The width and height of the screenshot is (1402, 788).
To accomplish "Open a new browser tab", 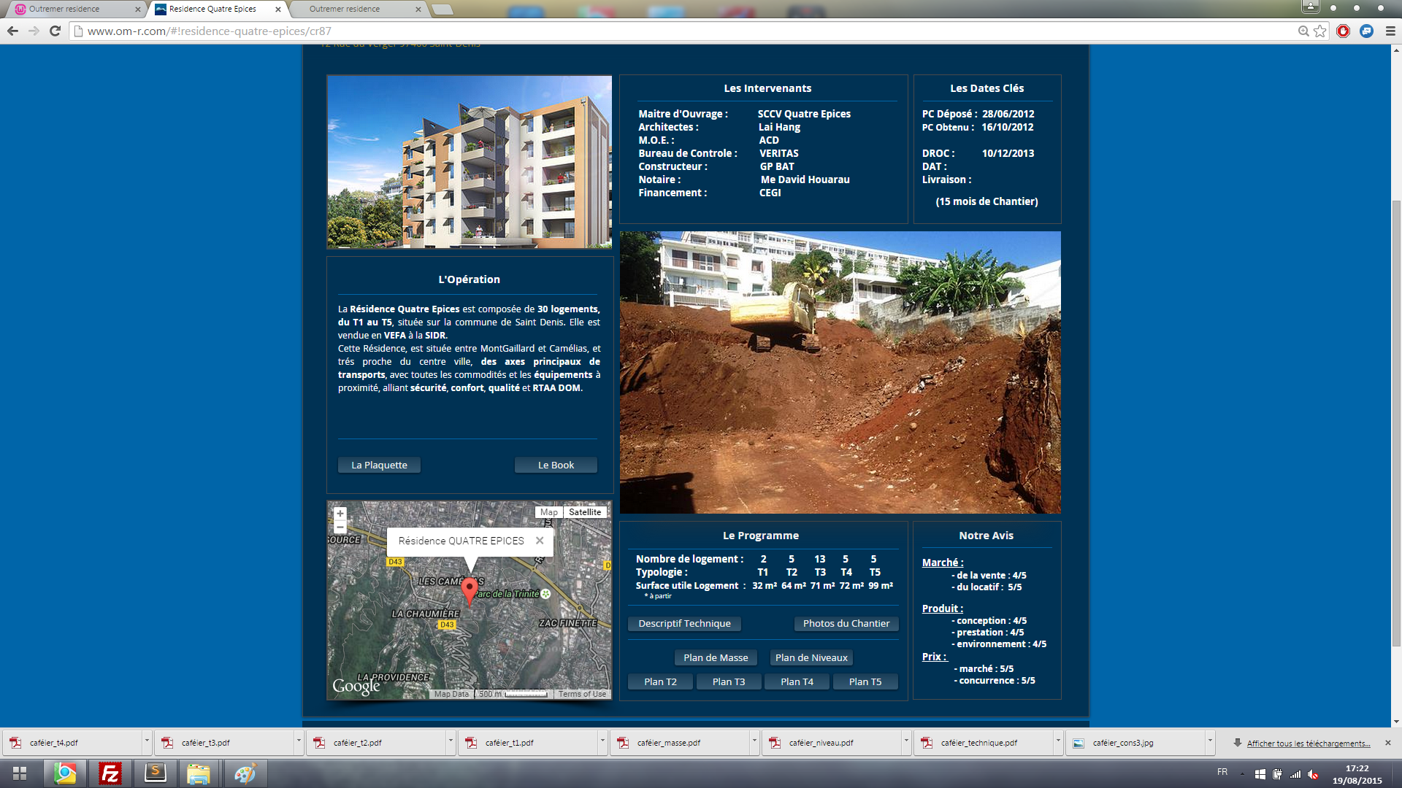I will click(x=443, y=9).
